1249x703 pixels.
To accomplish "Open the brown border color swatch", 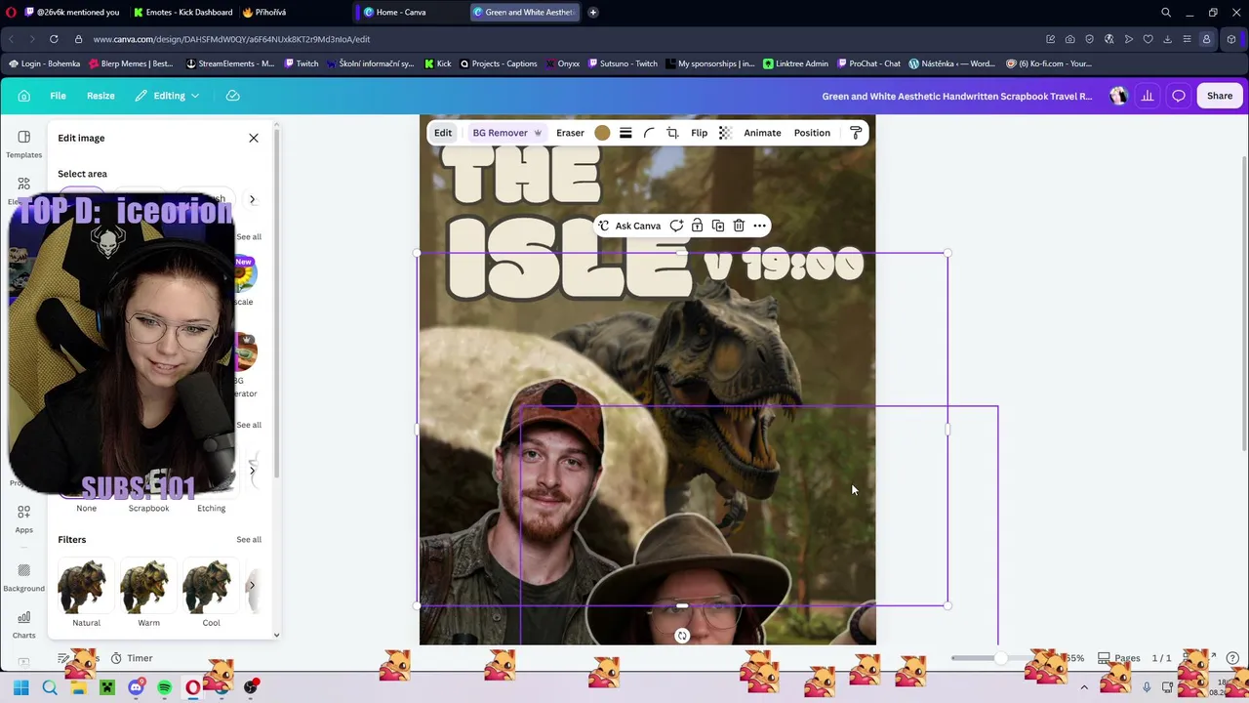I will pos(602,133).
